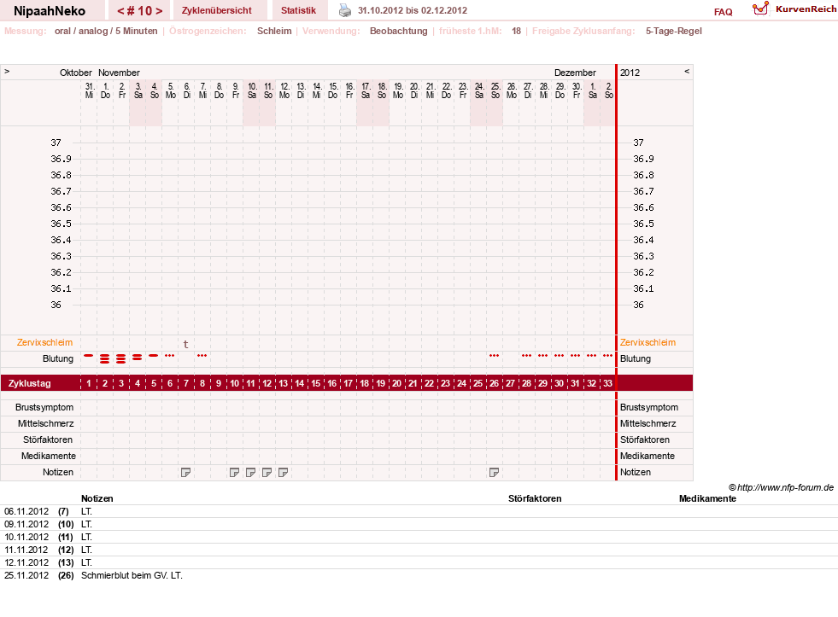Viewport: 838px width, 617px height.
Task: Click the spotting dots on cycle day 8
Action: [x=202, y=356]
